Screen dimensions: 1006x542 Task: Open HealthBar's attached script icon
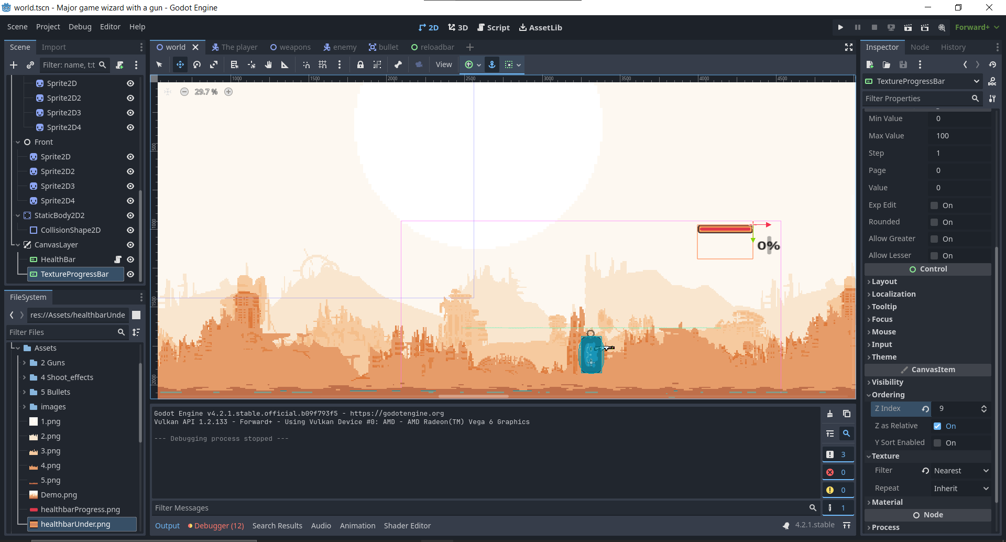tap(118, 259)
